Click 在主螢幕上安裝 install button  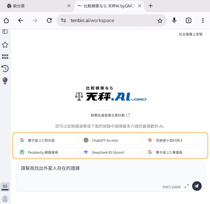191,34
